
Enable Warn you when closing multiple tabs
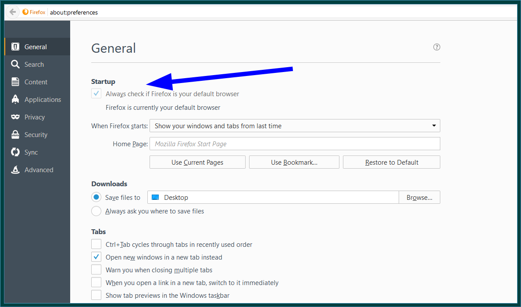pyautogui.click(x=96, y=269)
